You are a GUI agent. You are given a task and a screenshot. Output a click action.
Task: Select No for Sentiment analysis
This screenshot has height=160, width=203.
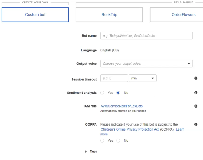tap(118, 93)
